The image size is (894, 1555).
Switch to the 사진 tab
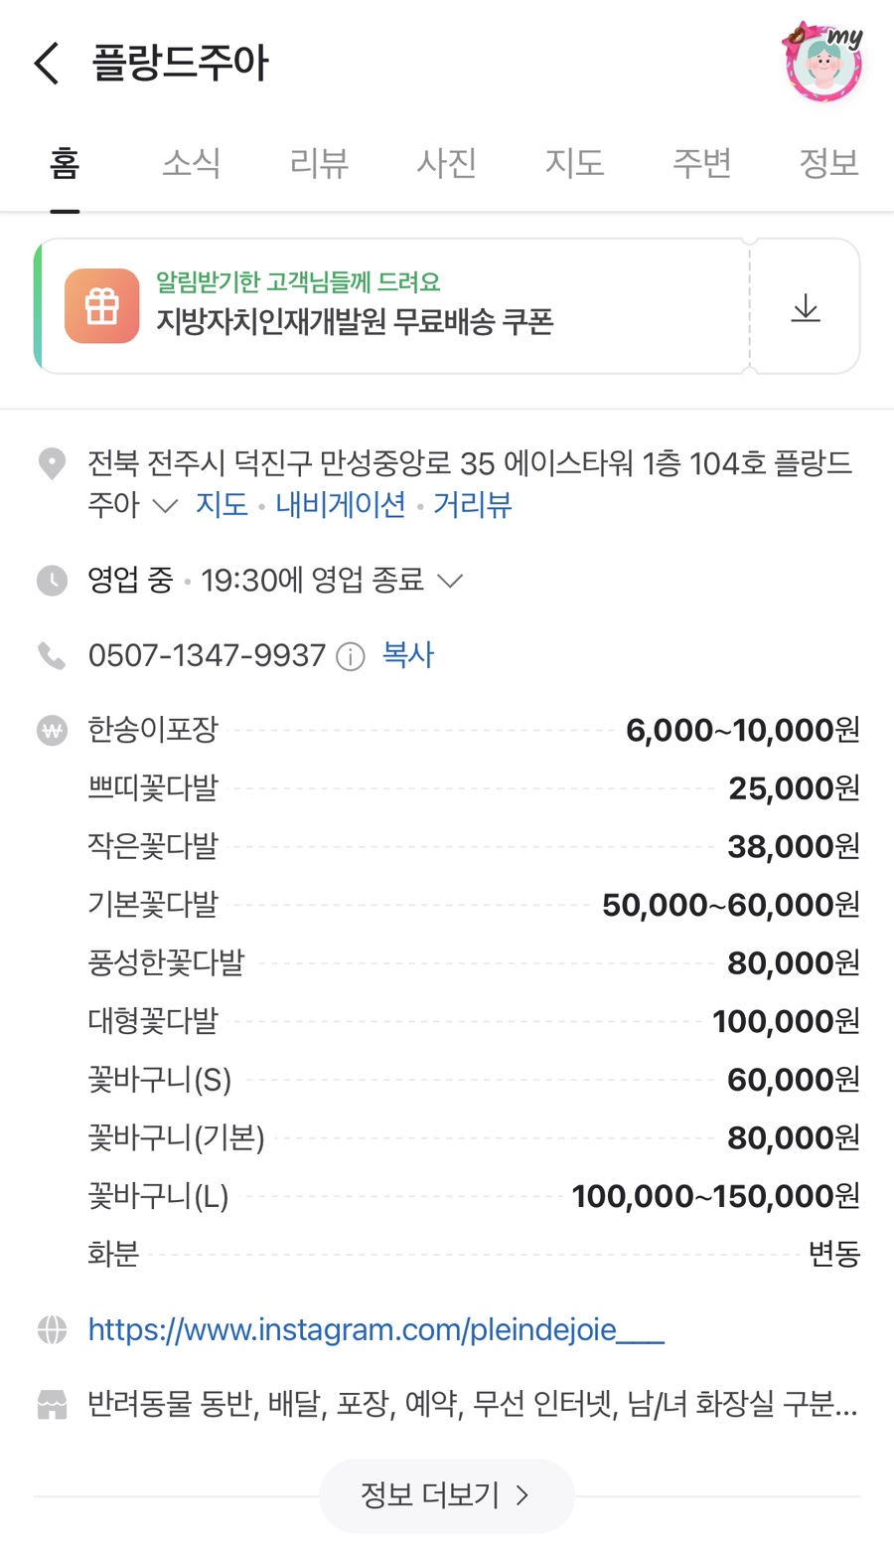(x=447, y=163)
